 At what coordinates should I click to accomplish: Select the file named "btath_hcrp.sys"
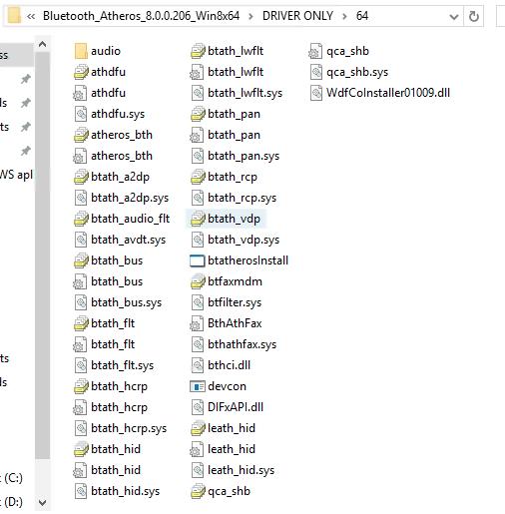[x=129, y=428]
